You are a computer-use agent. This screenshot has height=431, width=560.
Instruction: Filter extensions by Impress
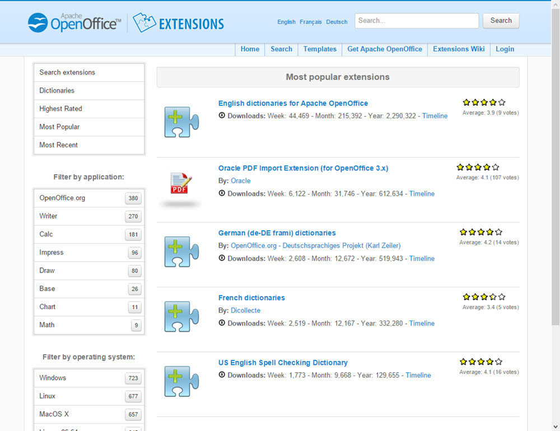89,253
